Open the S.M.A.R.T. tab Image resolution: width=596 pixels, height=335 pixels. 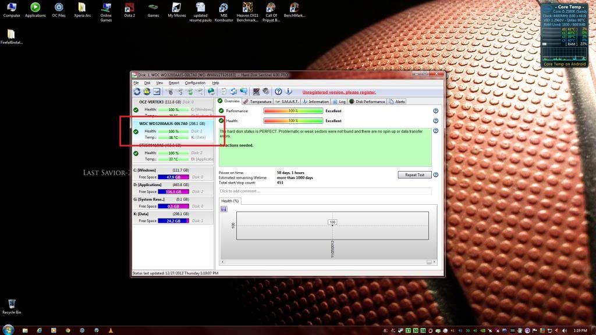click(287, 101)
